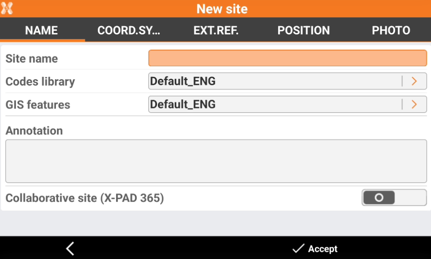Open the EXT.REF. tab
The height and width of the screenshot is (259, 431).
216,31
